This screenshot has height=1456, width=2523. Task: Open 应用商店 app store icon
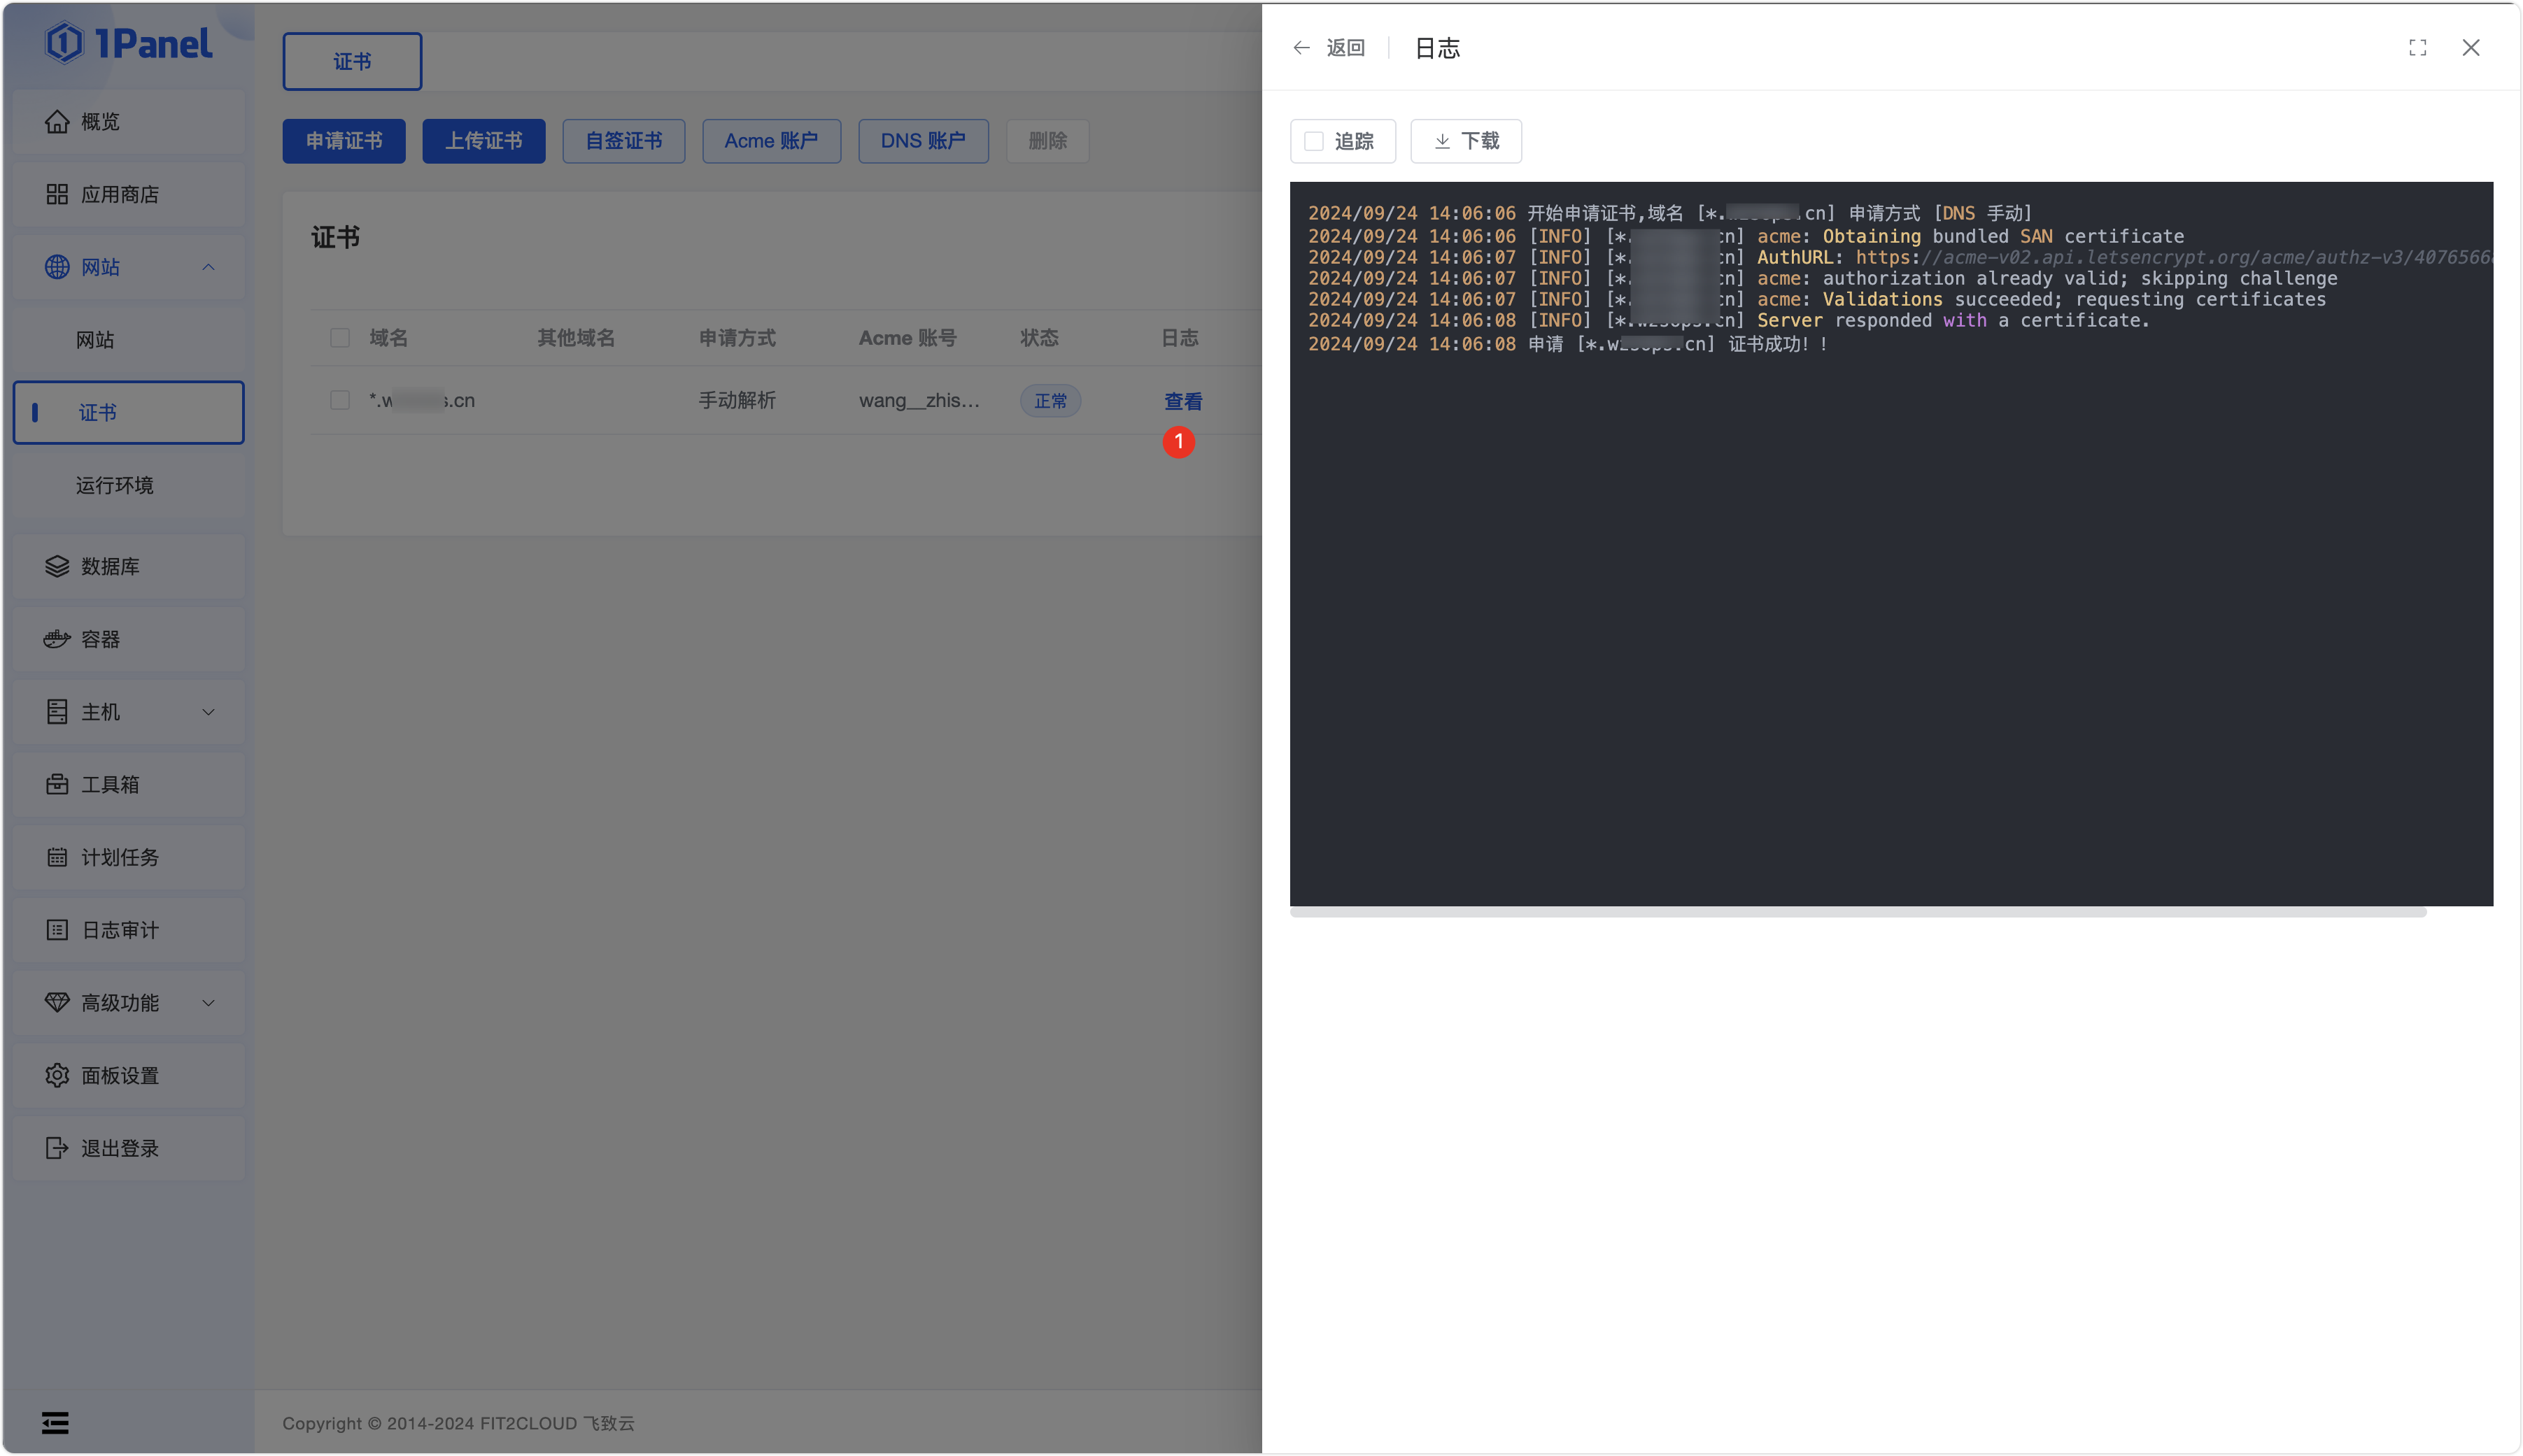tap(57, 194)
